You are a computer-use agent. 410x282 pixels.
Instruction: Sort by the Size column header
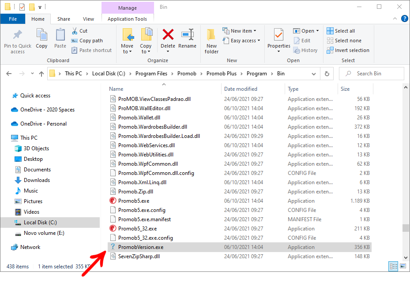coord(345,89)
